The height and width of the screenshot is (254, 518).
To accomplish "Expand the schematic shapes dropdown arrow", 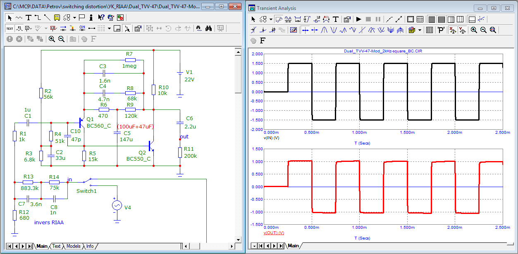I will point(74,18).
